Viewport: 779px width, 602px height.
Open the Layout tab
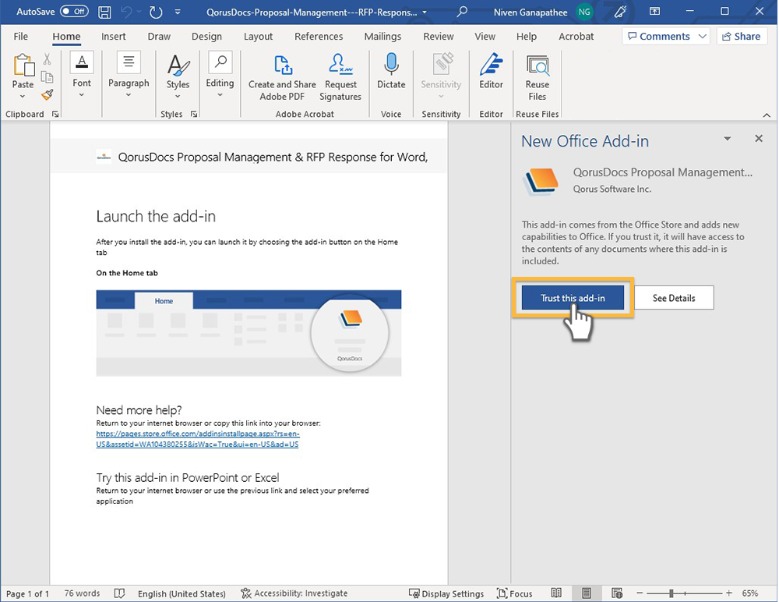click(x=258, y=37)
